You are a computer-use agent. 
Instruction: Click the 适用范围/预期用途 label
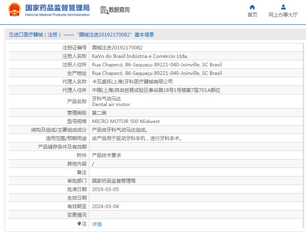pyautogui.click(x=66, y=138)
